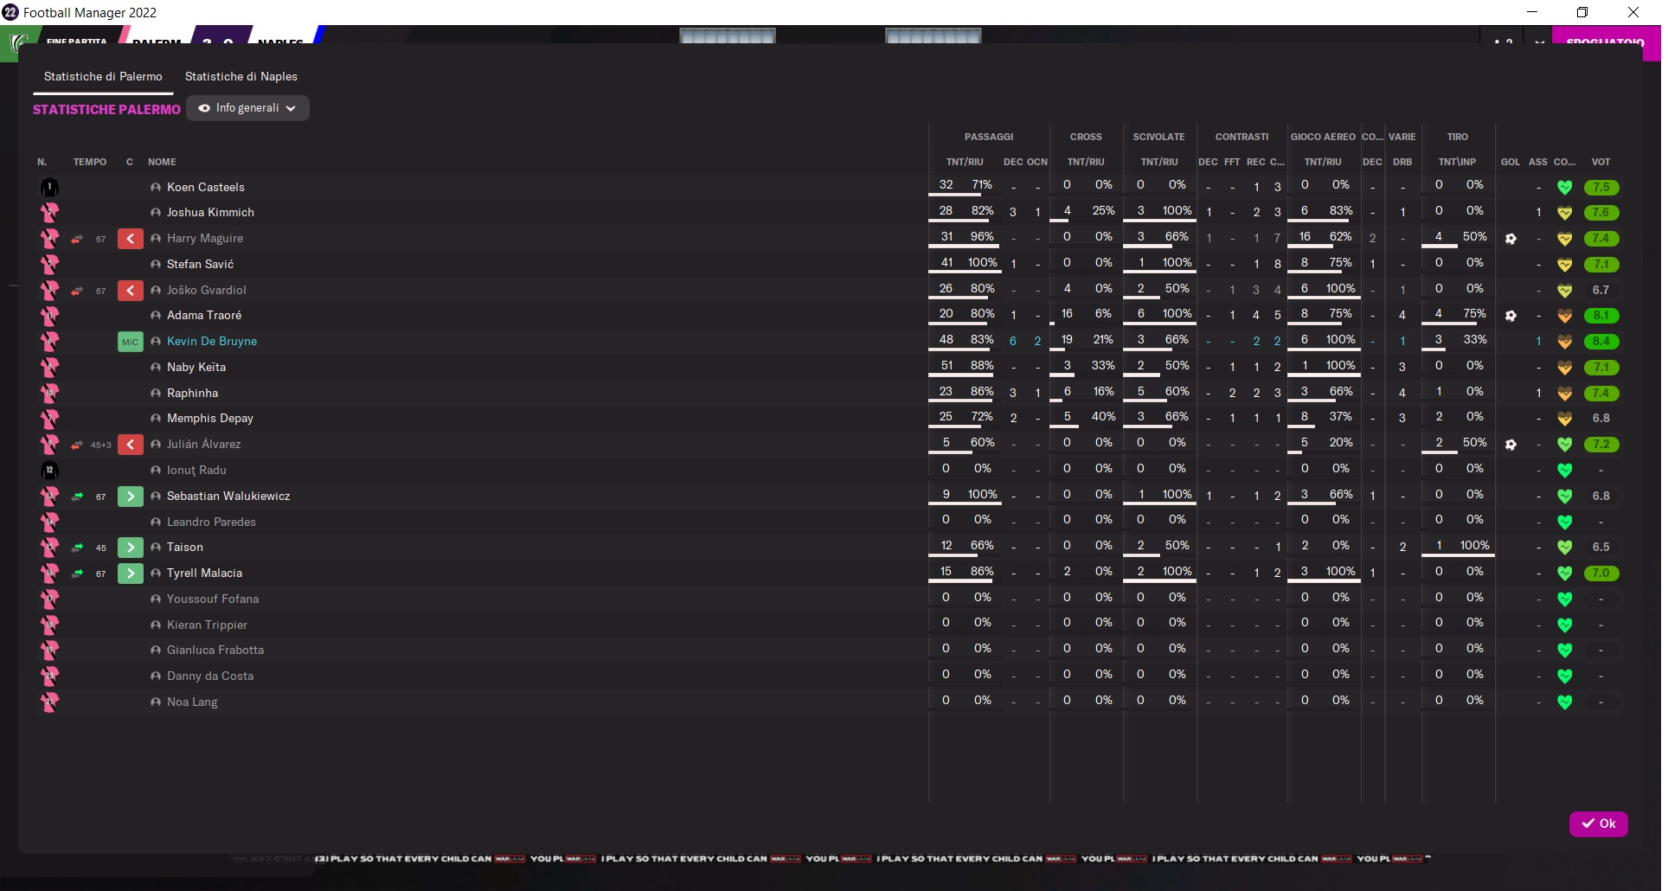1668x891 pixels.
Task: Open Noa Lang's player profile
Action: click(192, 702)
